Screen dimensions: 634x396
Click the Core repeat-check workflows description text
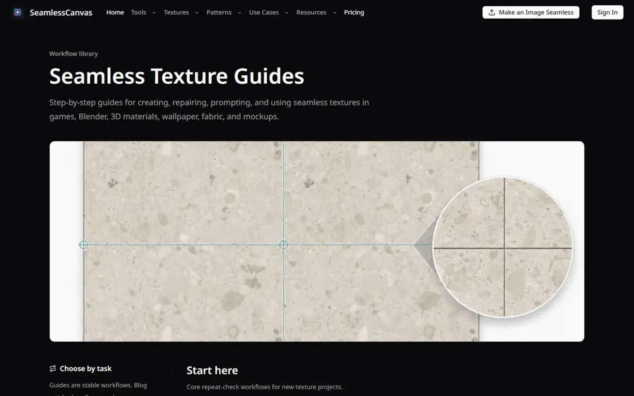(264, 387)
